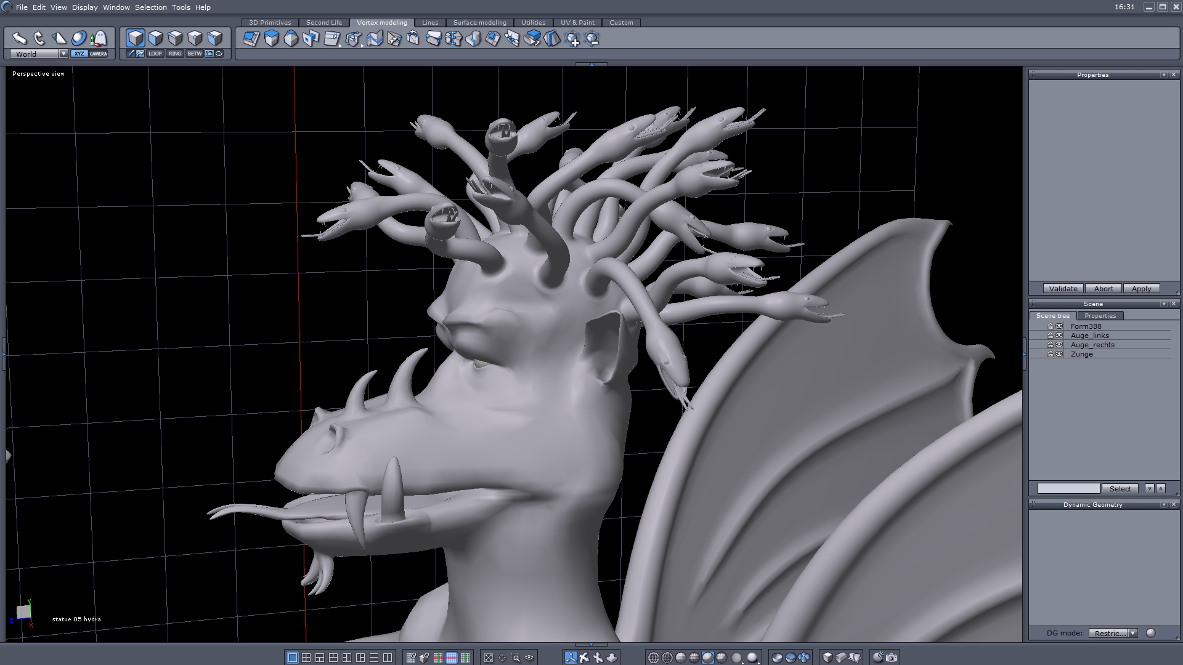The width and height of the screenshot is (1183, 665).
Task: Click the camera snapshot icon
Action: 892,658
